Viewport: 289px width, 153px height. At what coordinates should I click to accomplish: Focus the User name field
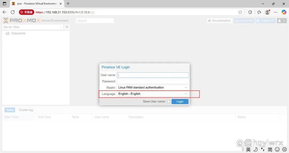pyautogui.click(x=153, y=75)
